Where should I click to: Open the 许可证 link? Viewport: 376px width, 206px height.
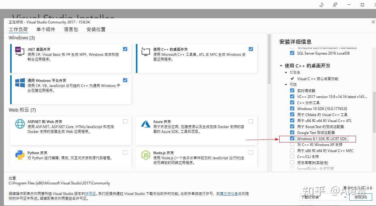coord(90,194)
